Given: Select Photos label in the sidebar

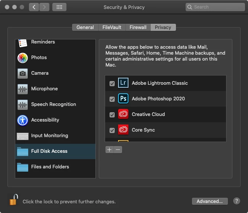Looking at the screenshot, I should point(39,57).
